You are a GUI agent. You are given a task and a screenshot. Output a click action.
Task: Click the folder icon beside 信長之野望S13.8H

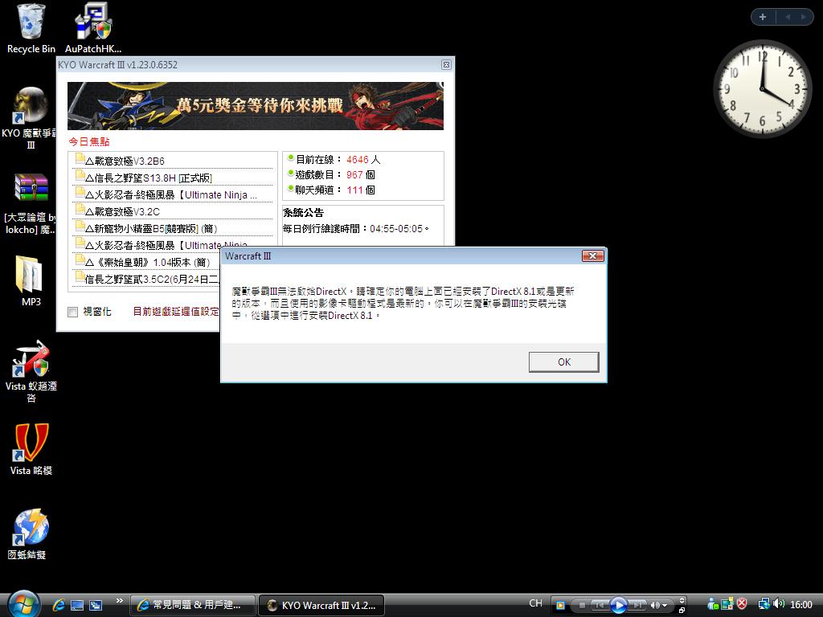tap(80, 175)
